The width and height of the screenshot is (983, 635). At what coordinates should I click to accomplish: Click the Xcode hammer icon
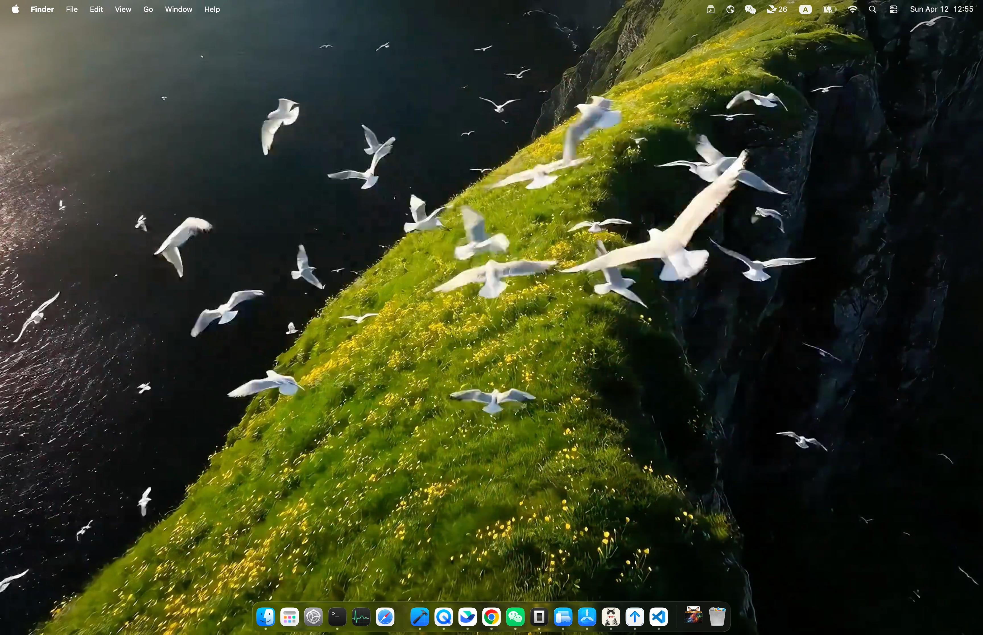tap(420, 617)
